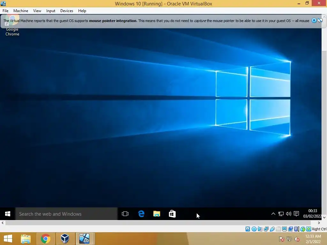Launch Microsoft Edge from guest taskbar

click(x=141, y=214)
